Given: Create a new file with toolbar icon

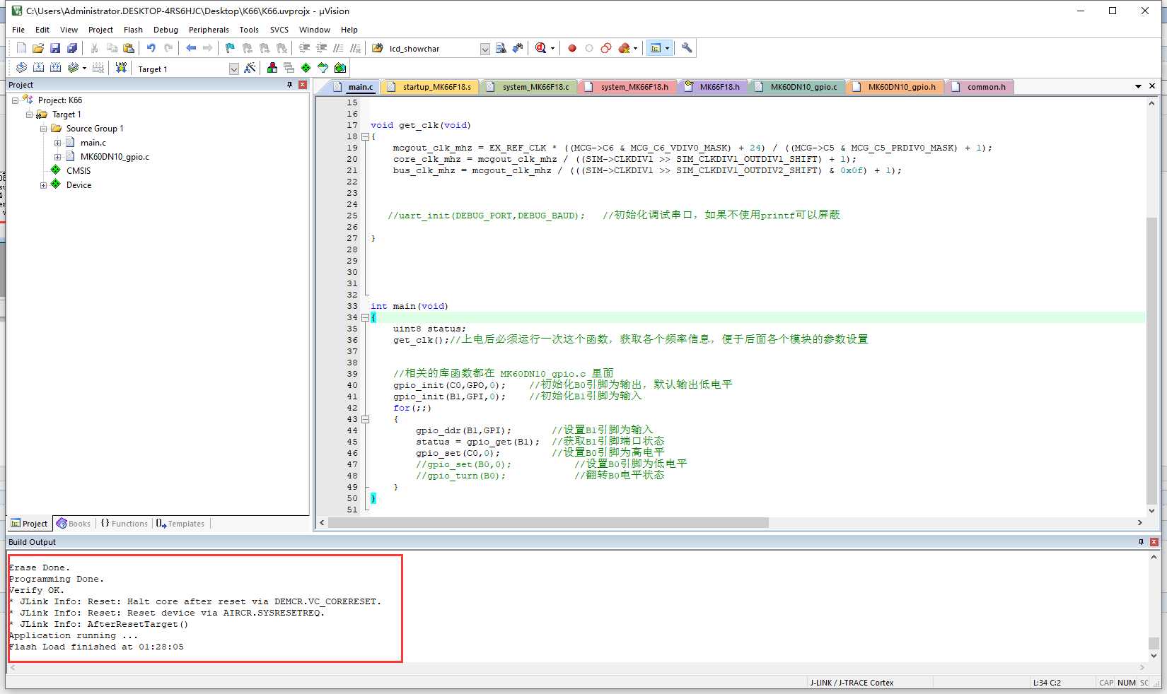Looking at the screenshot, I should (21, 48).
